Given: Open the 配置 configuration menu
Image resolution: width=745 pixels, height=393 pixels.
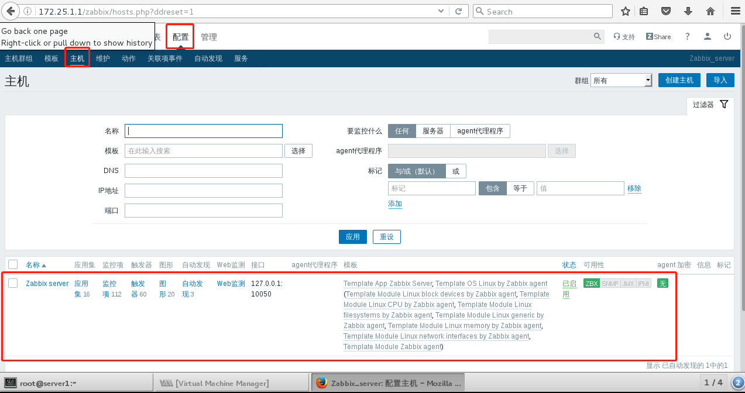Looking at the screenshot, I should pos(180,37).
